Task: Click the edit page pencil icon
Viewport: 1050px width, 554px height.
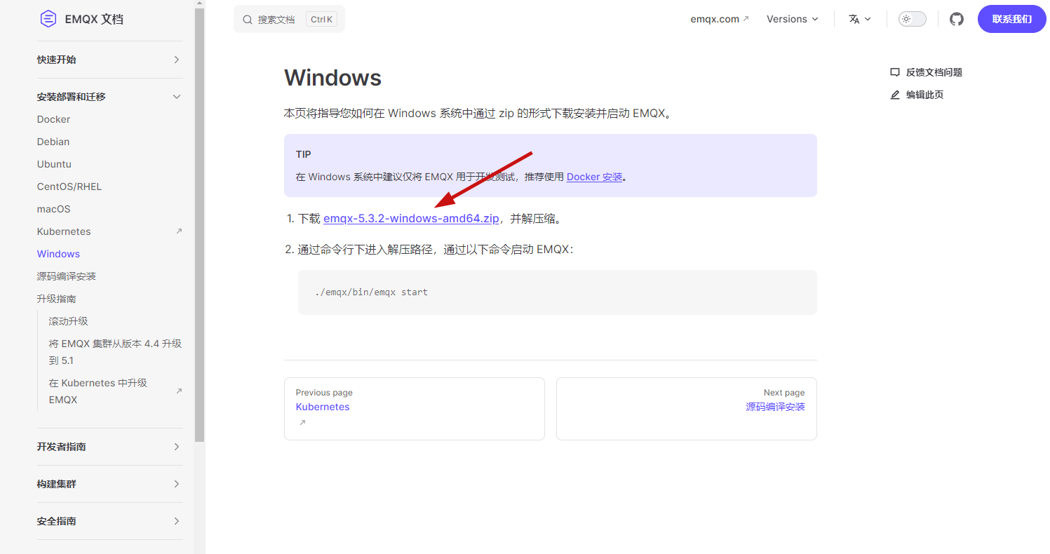Action: coord(895,95)
